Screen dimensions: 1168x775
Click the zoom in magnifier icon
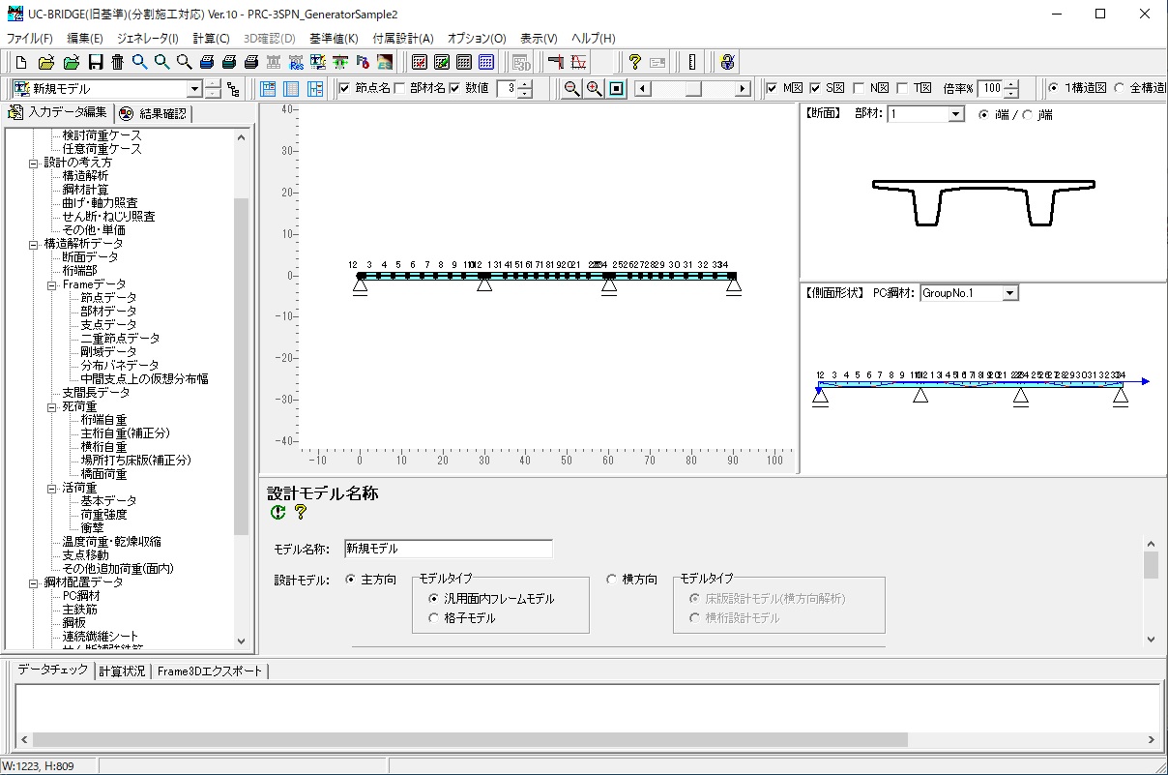point(594,89)
